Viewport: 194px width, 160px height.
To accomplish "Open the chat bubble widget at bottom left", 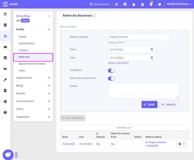I will [x=8, y=155].
